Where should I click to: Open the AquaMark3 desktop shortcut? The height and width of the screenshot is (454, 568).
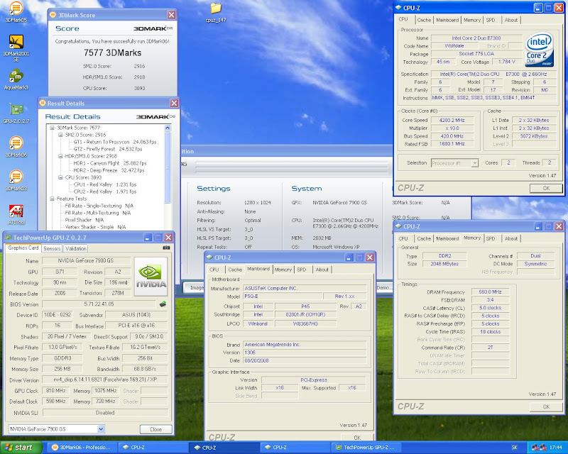coord(16,77)
